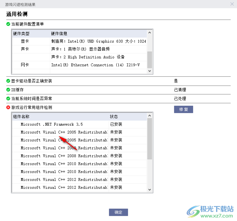Screen dimensions: 237x221
Task: Click the 是 result value
Action: [x=176, y=81]
